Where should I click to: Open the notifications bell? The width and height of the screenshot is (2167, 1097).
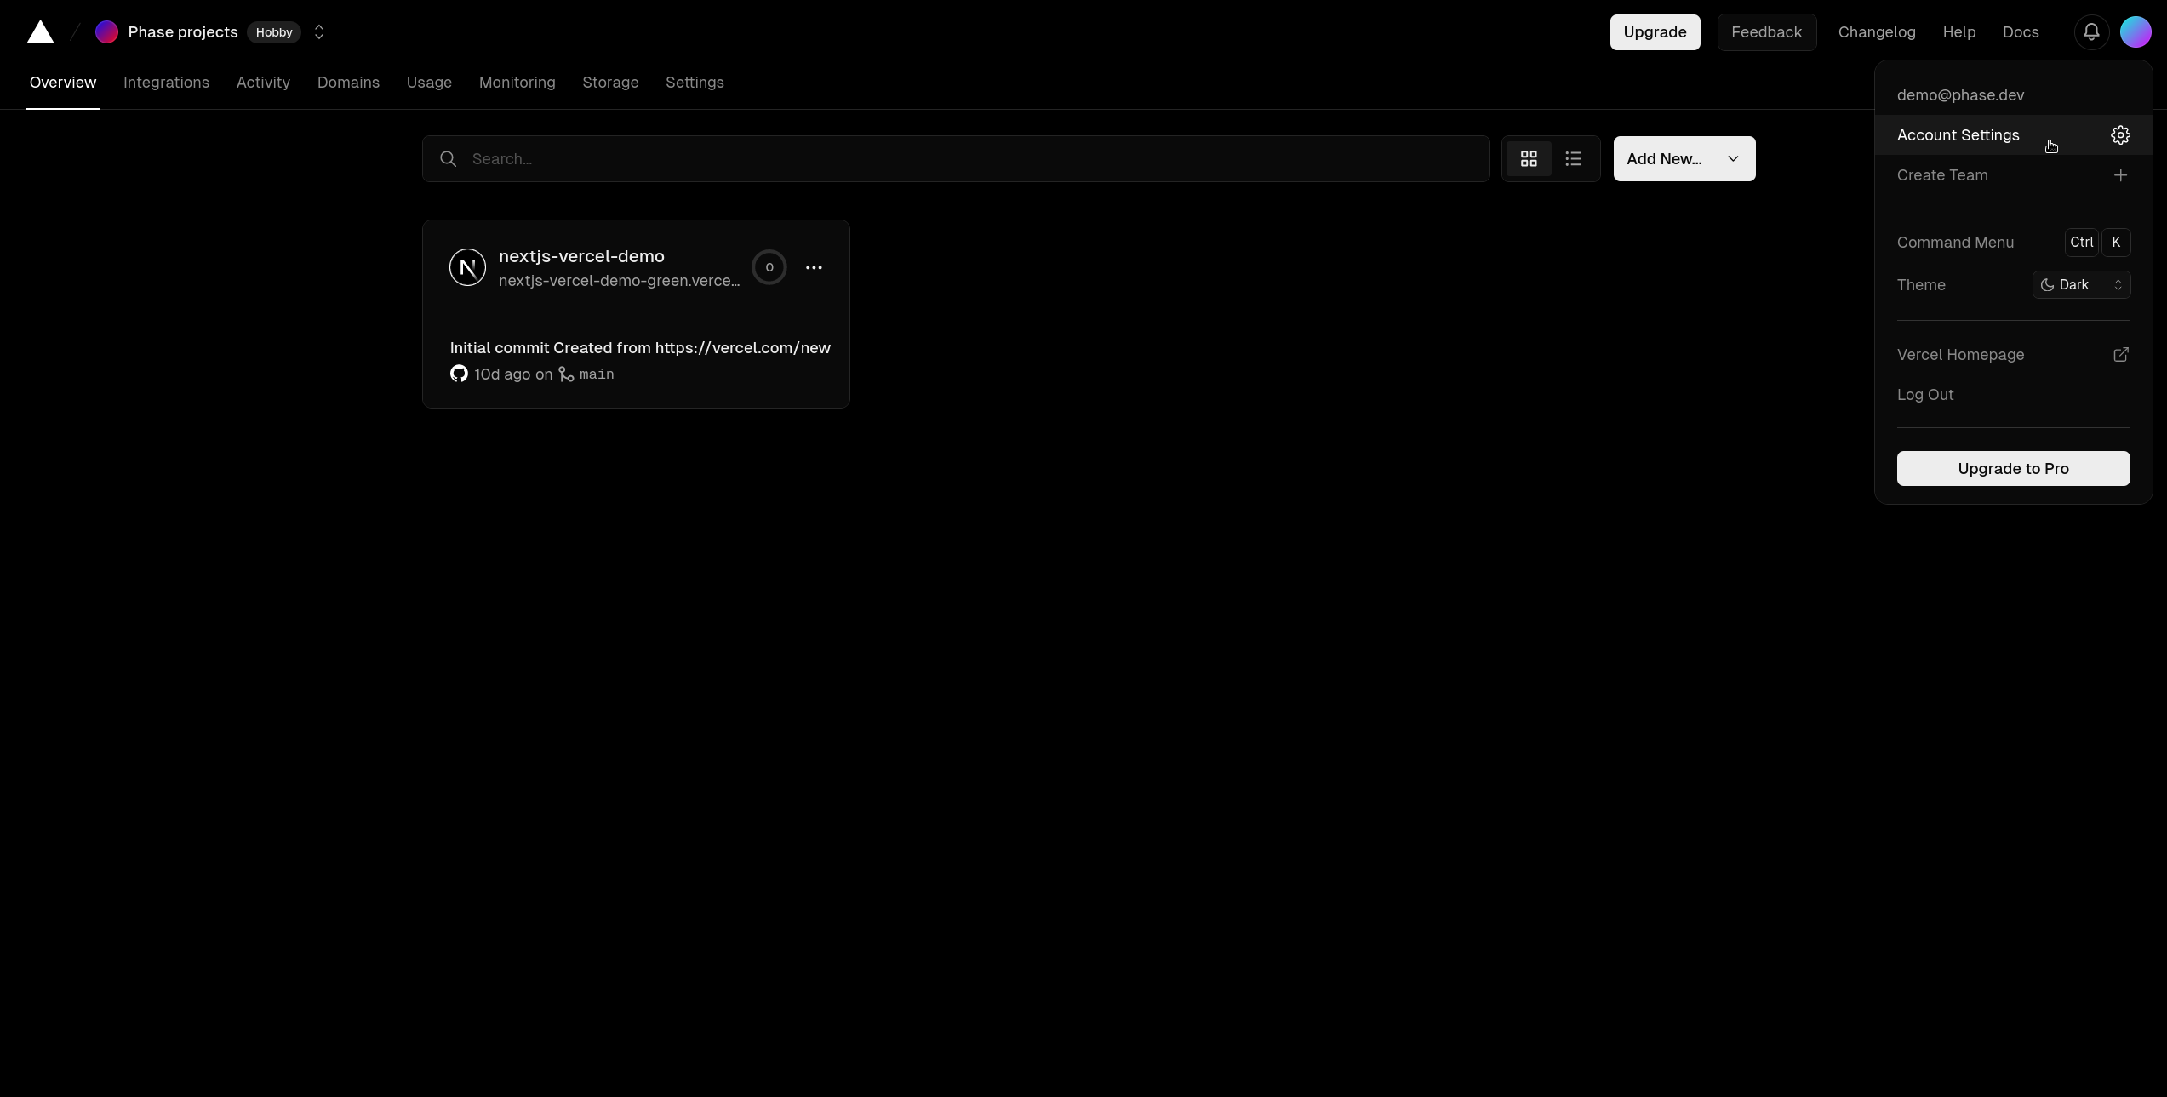click(2091, 31)
